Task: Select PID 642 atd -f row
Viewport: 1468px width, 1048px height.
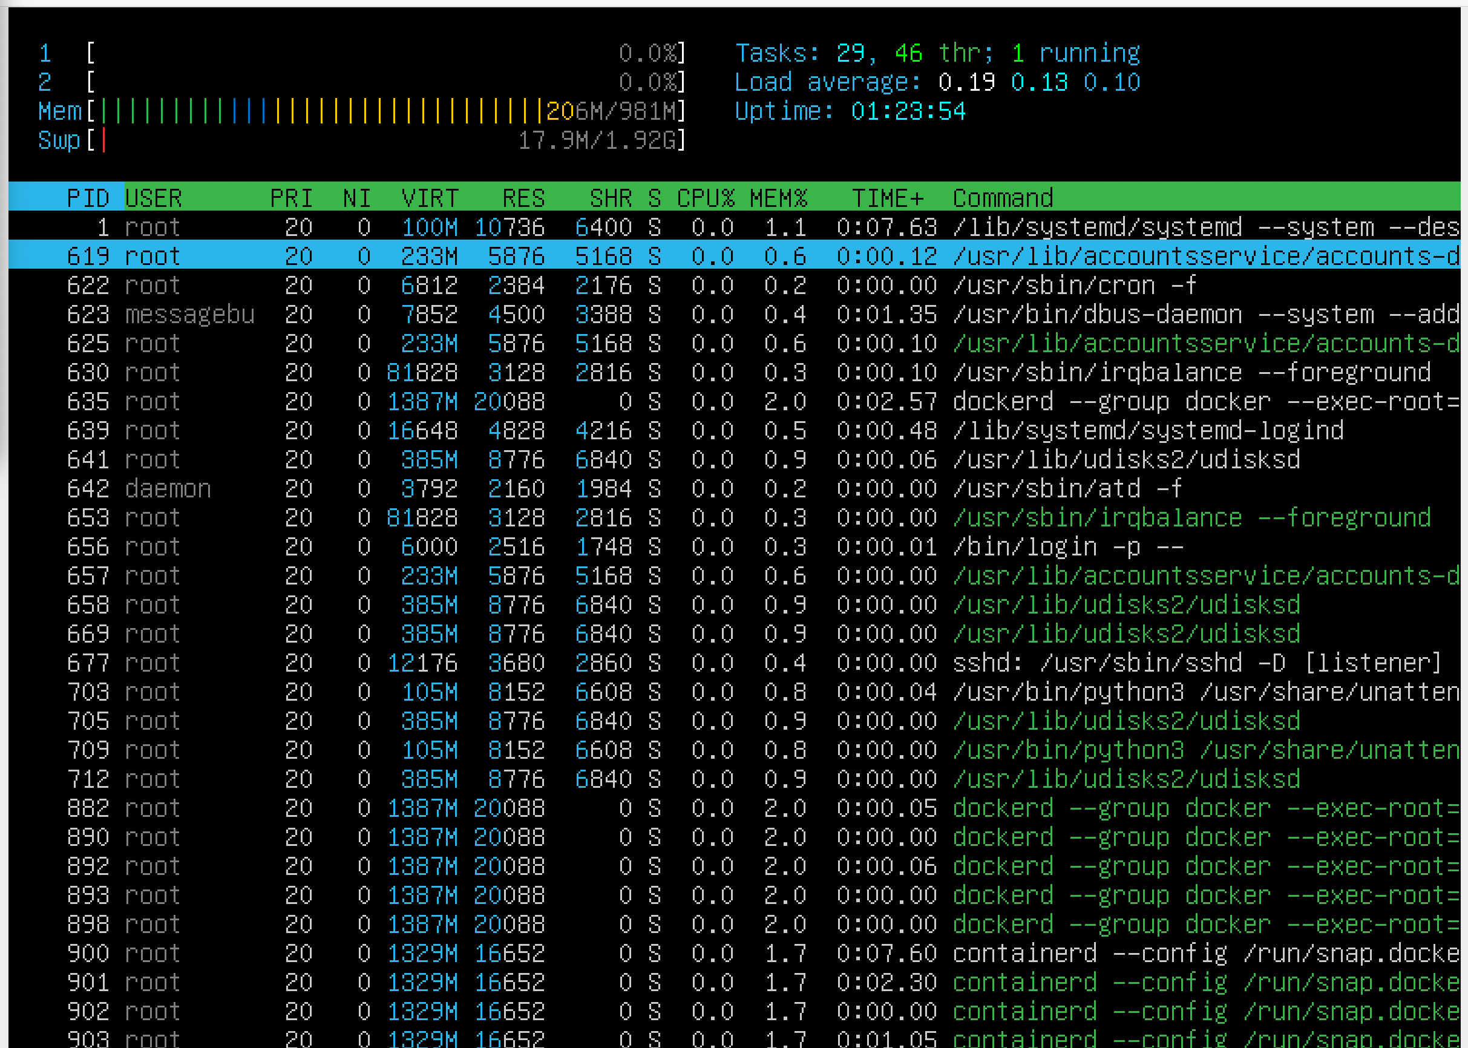Action: [735, 488]
